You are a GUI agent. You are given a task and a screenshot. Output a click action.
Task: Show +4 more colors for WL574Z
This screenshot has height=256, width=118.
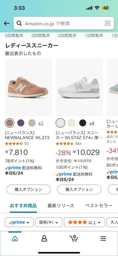tap(92, 123)
